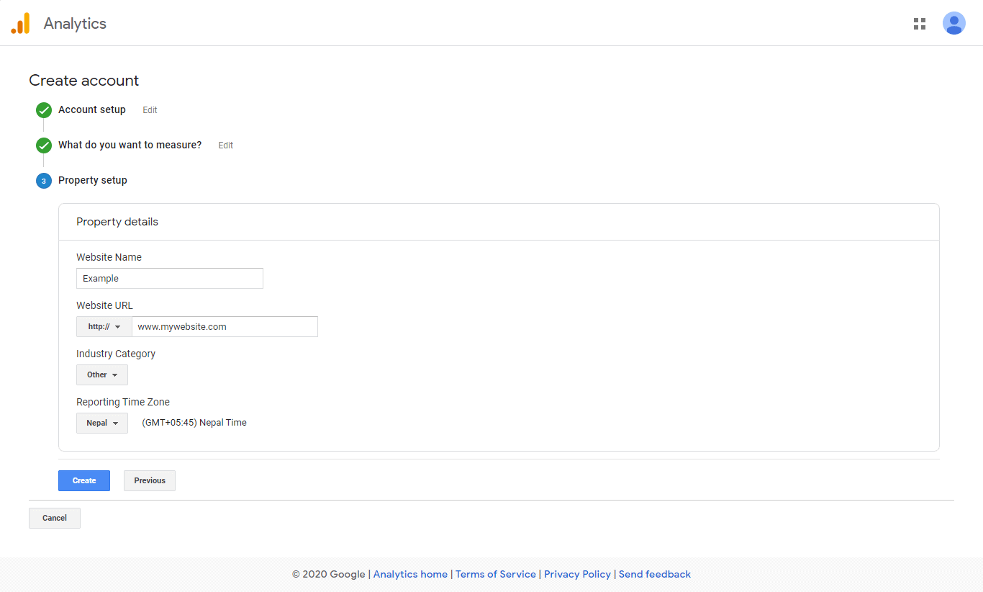Click the Account setup step title
This screenshot has width=983, height=592.
92,109
